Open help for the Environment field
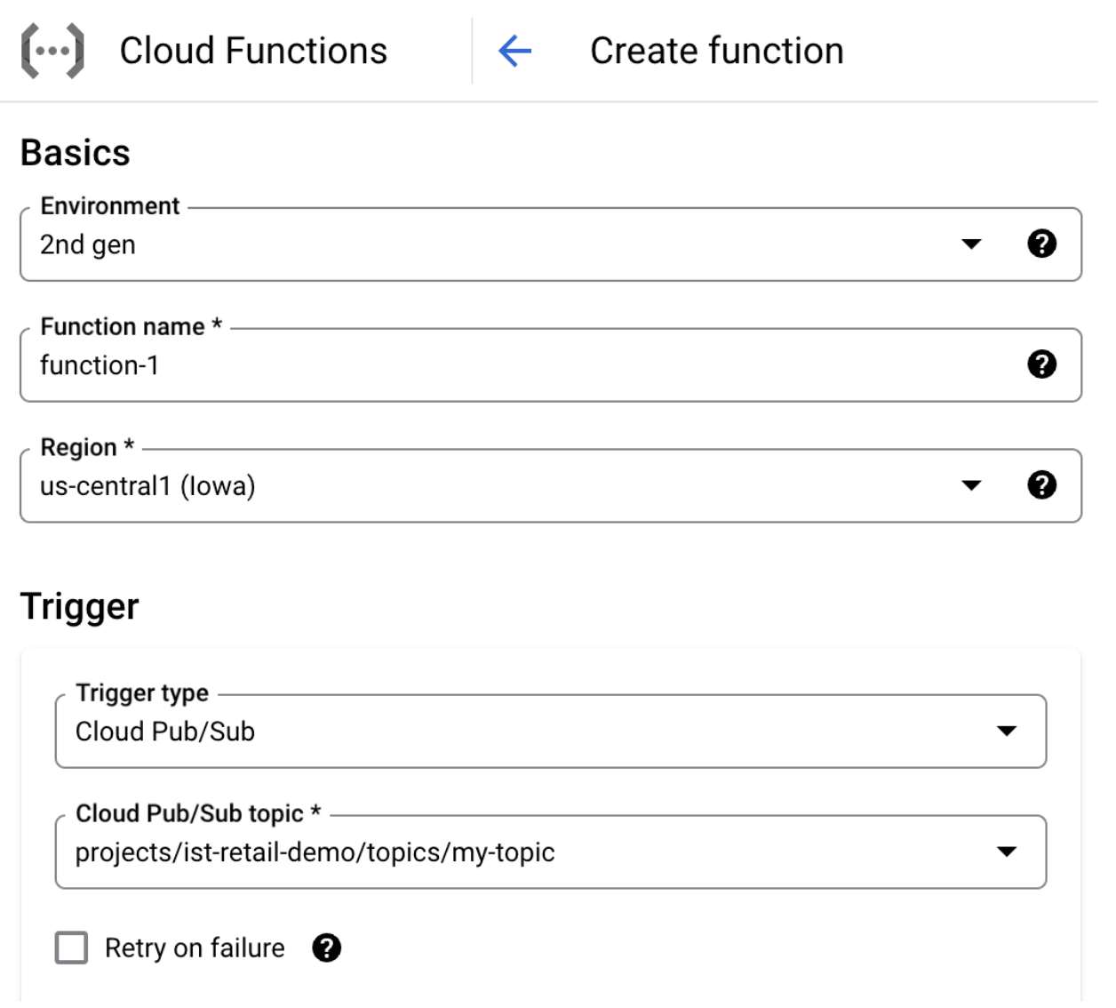 pos(1041,244)
